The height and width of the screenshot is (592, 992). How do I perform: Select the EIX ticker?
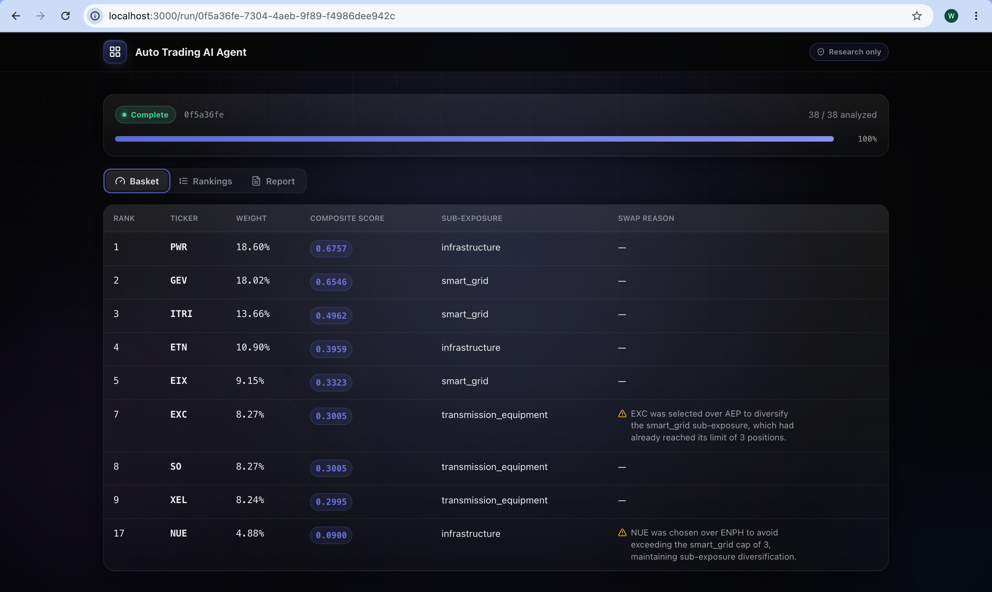click(179, 381)
